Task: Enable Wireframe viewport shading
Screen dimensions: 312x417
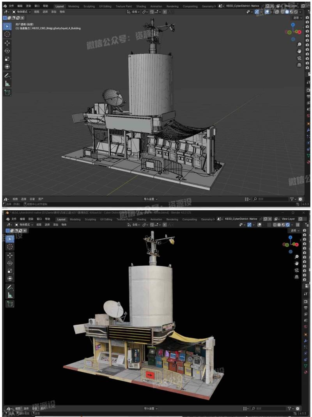Action: pos(283,12)
